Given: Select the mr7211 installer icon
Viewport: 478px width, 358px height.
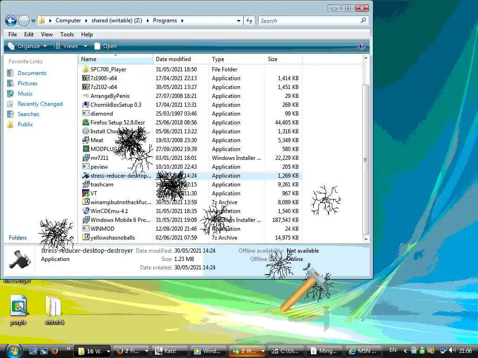Looking at the screenshot, I should tap(86, 158).
